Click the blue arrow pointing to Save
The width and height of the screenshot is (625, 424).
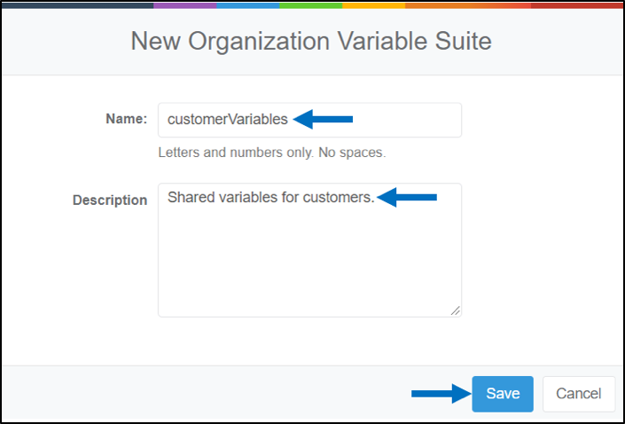441,394
